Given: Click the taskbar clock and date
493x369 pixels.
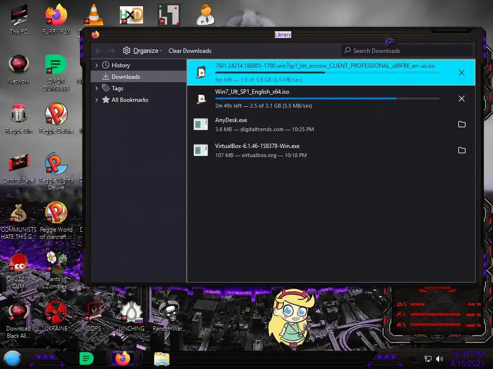Looking at the screenshot, I should (x=468, y=358).
